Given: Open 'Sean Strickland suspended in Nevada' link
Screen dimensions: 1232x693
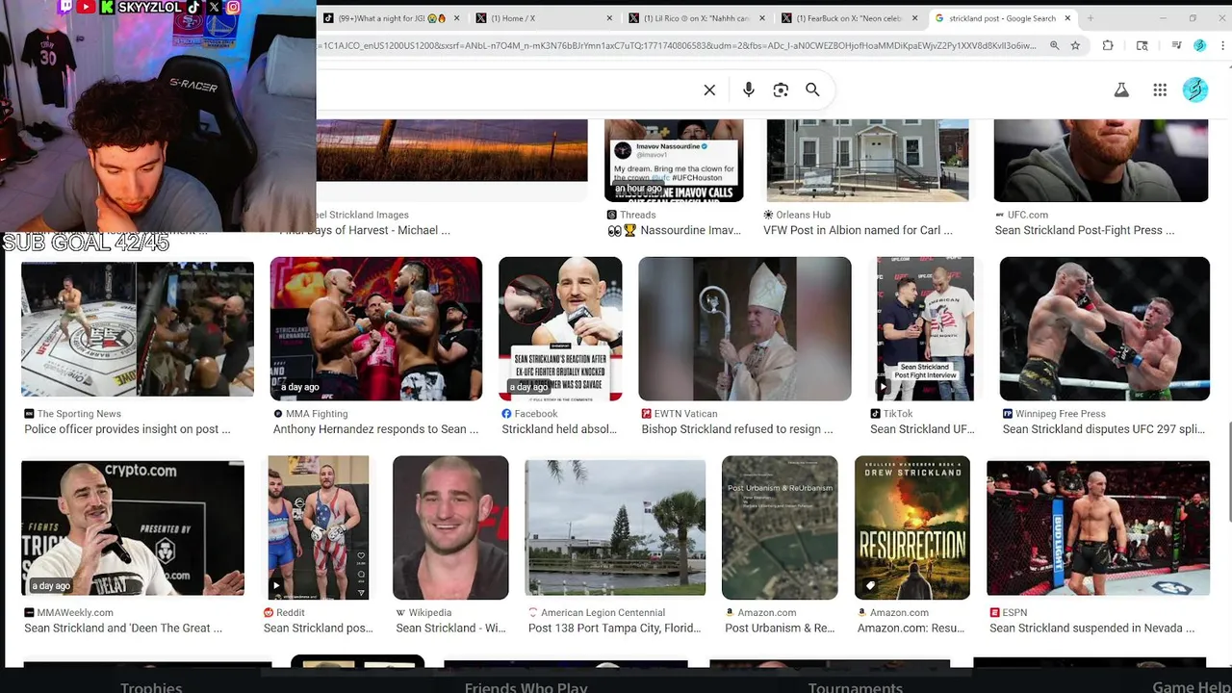Looking at the screenshot, I should [x=1091, y=628].
